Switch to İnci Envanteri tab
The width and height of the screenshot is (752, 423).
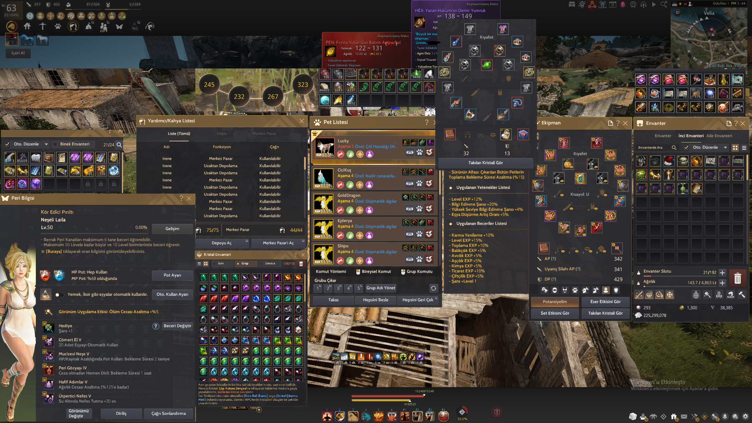691,136
